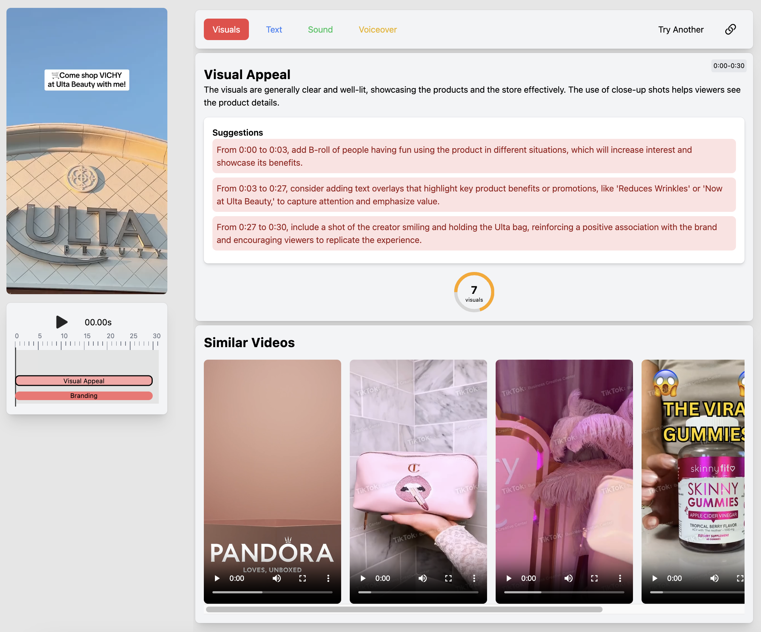Image resolution: width=761 pixels, height=632 pixels.
Task: Click the Visual Appeal heading
Action: click(247, 75)
